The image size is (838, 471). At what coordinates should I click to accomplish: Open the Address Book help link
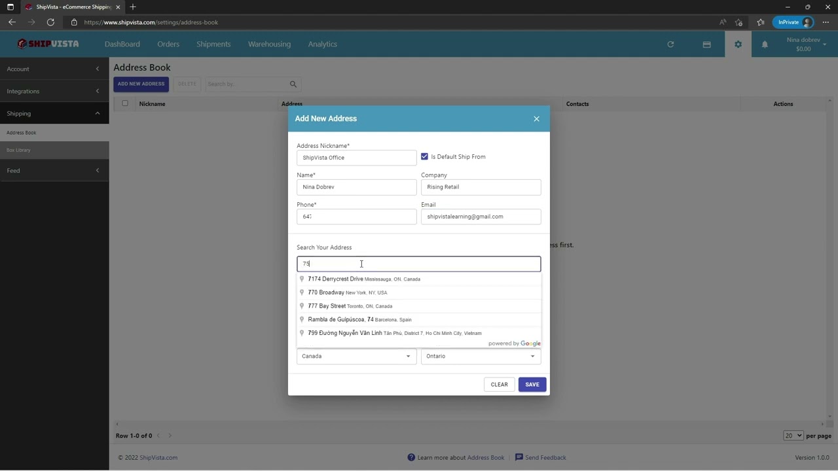[x=486, y=457]
